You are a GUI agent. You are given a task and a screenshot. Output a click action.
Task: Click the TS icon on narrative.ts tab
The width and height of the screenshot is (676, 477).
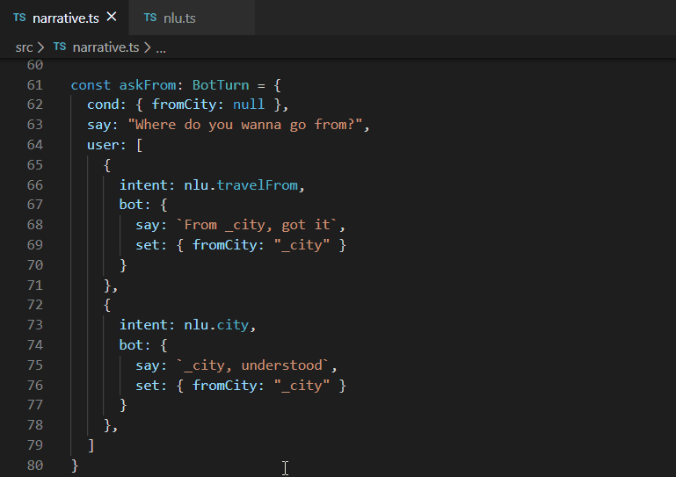(x=19, y=18)
